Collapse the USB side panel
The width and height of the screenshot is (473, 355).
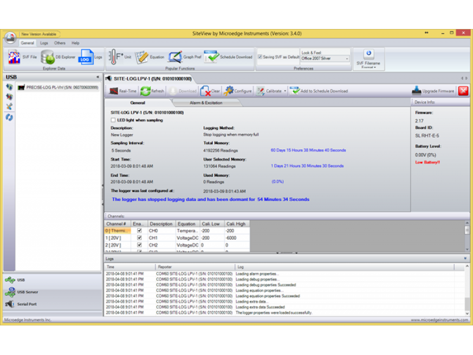pyautogui.click(x=98, y=77)
